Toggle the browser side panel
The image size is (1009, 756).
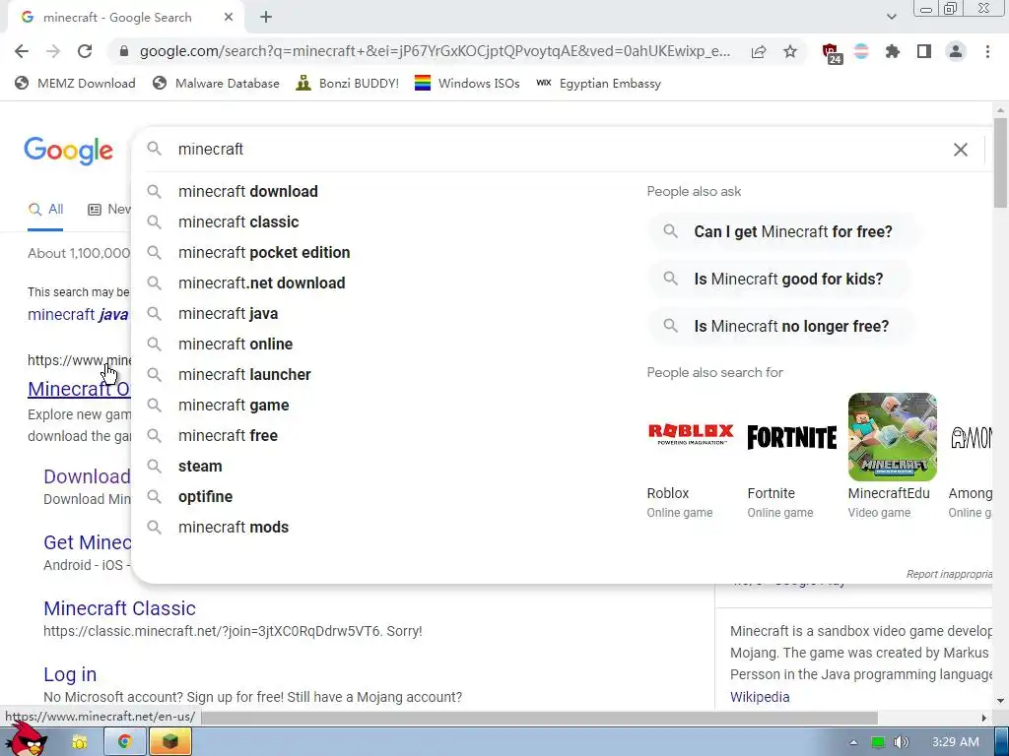click(x=924, y=51)
